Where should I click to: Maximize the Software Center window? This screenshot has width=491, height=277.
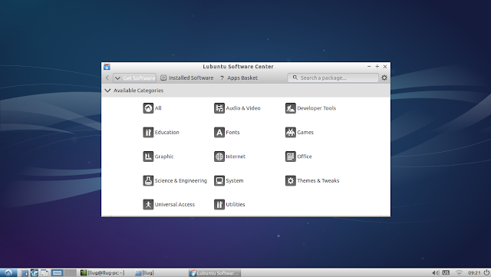tap(377, 67)
